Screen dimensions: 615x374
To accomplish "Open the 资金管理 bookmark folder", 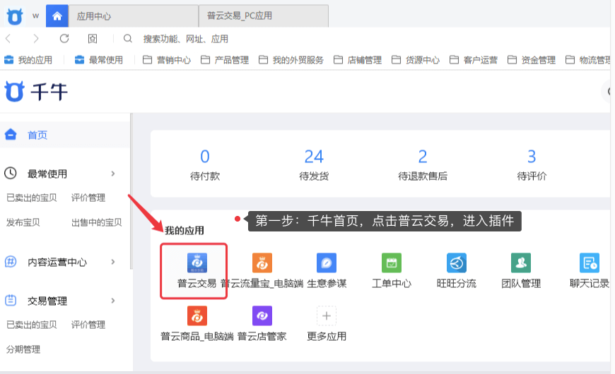I will 532,60.
